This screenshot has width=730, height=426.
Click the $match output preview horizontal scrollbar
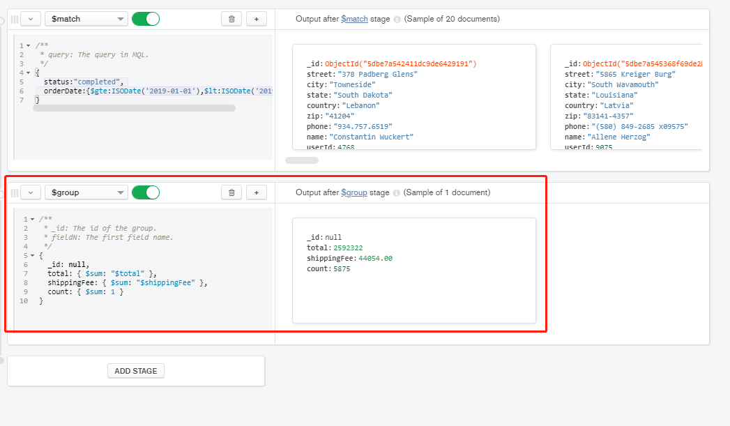coord(302,160)
